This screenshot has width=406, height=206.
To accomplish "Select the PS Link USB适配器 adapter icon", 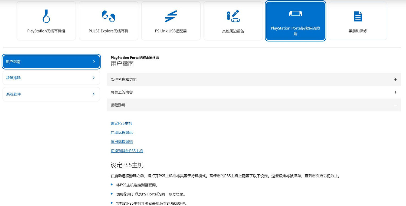I will click(171, 16).
